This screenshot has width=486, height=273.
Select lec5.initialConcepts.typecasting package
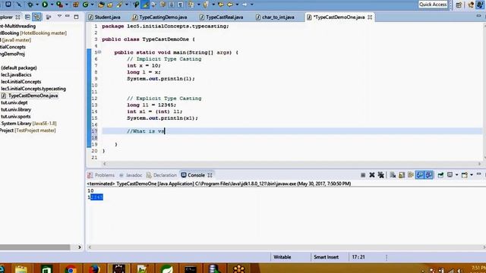tap(33, 89)
